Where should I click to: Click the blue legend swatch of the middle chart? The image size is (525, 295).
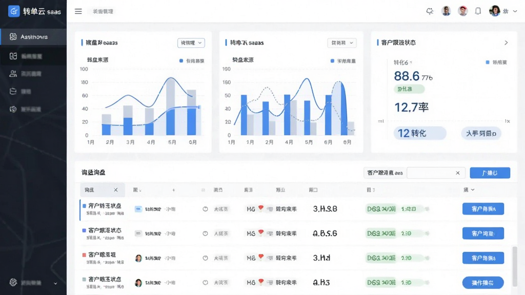click(332, 61)
